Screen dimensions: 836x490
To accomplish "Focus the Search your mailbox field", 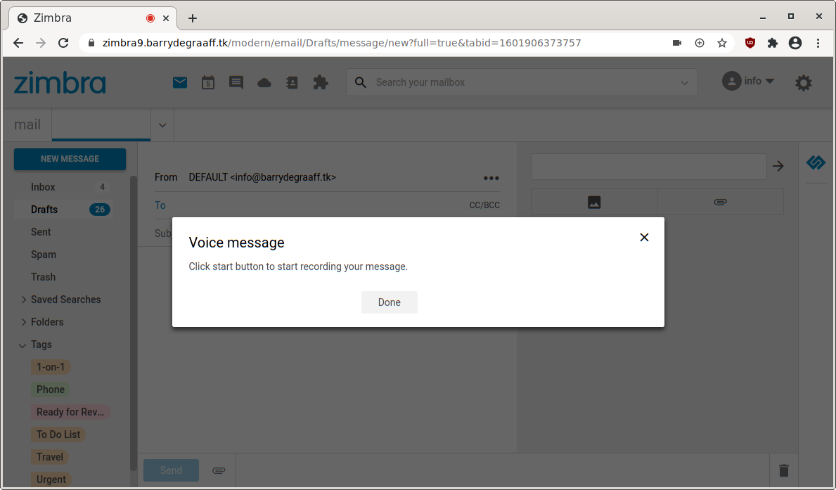I will point(522,83).
